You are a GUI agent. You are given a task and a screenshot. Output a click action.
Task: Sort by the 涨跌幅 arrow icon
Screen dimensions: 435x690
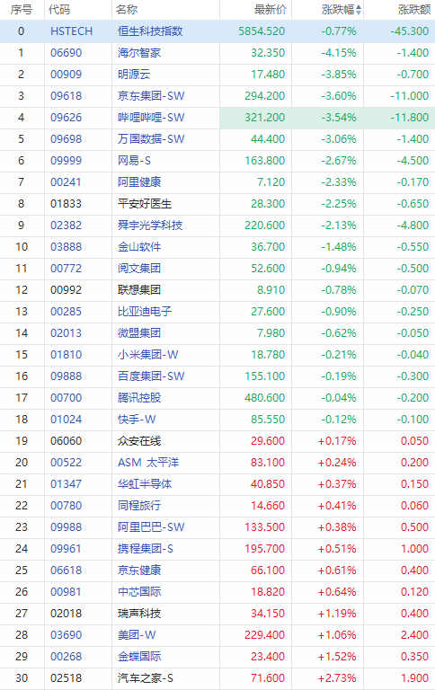[x=359, y=10]
